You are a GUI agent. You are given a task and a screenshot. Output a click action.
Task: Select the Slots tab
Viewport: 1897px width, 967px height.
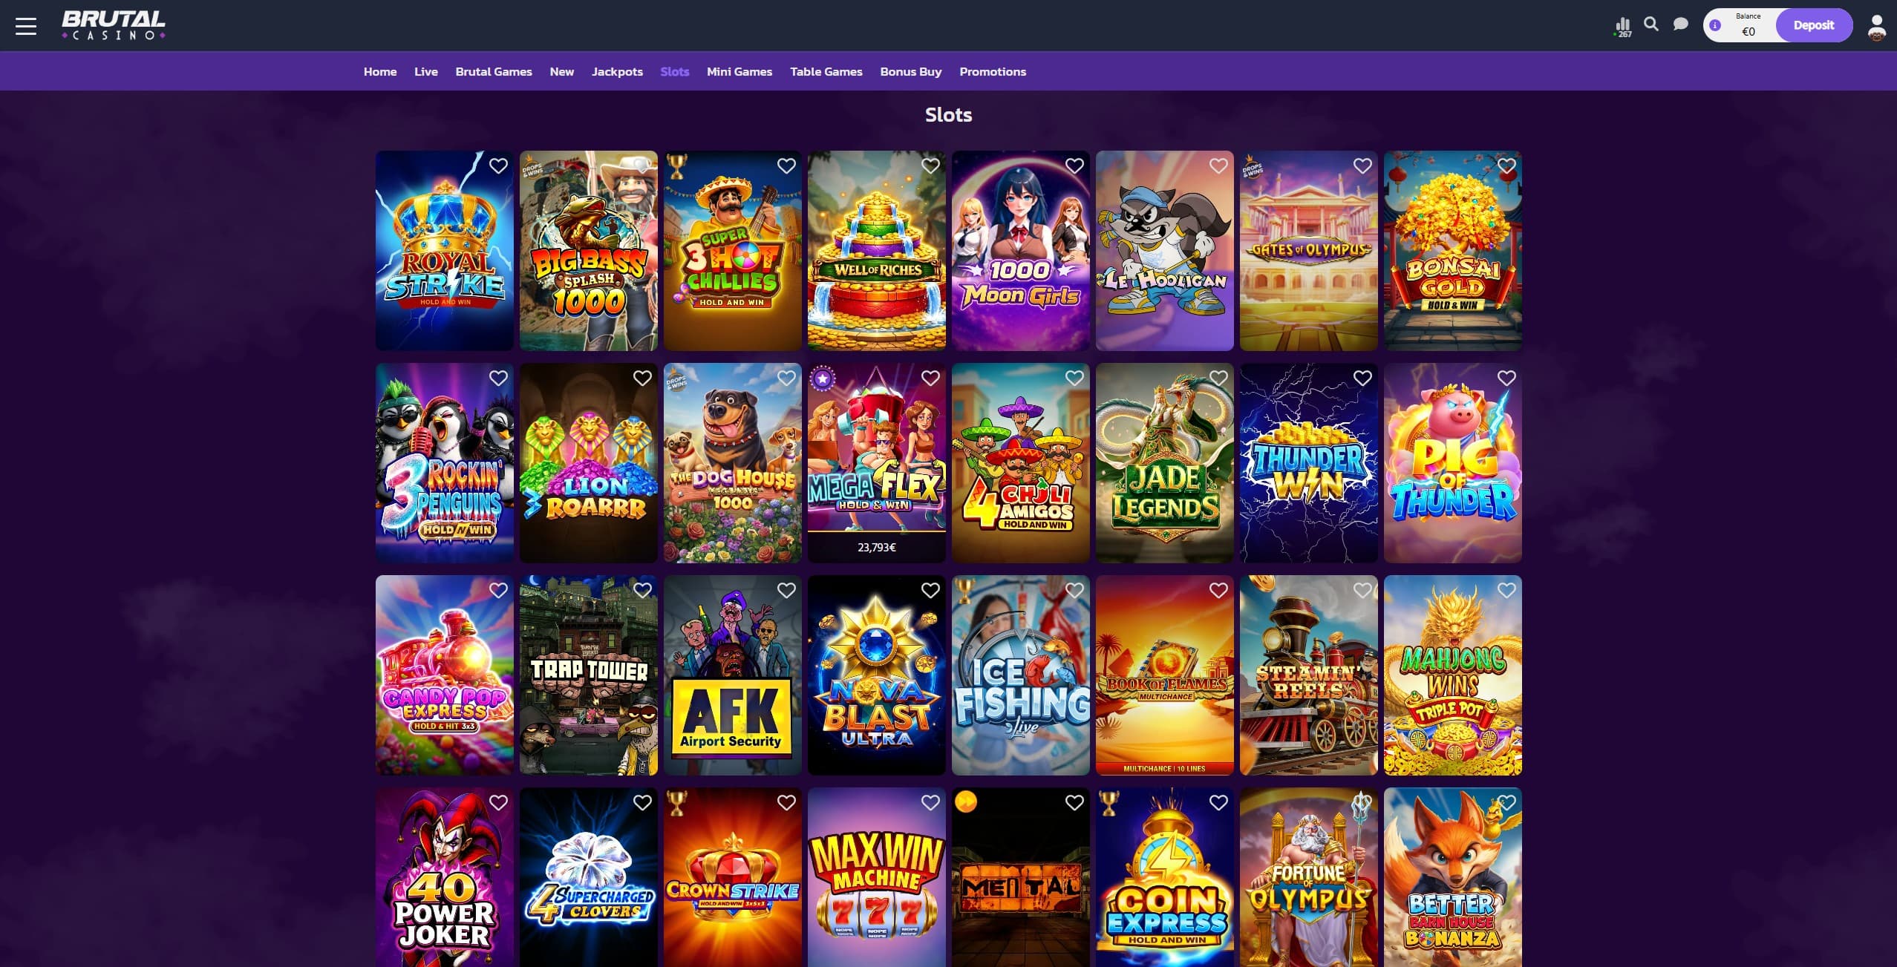click(x=675, y=71)
